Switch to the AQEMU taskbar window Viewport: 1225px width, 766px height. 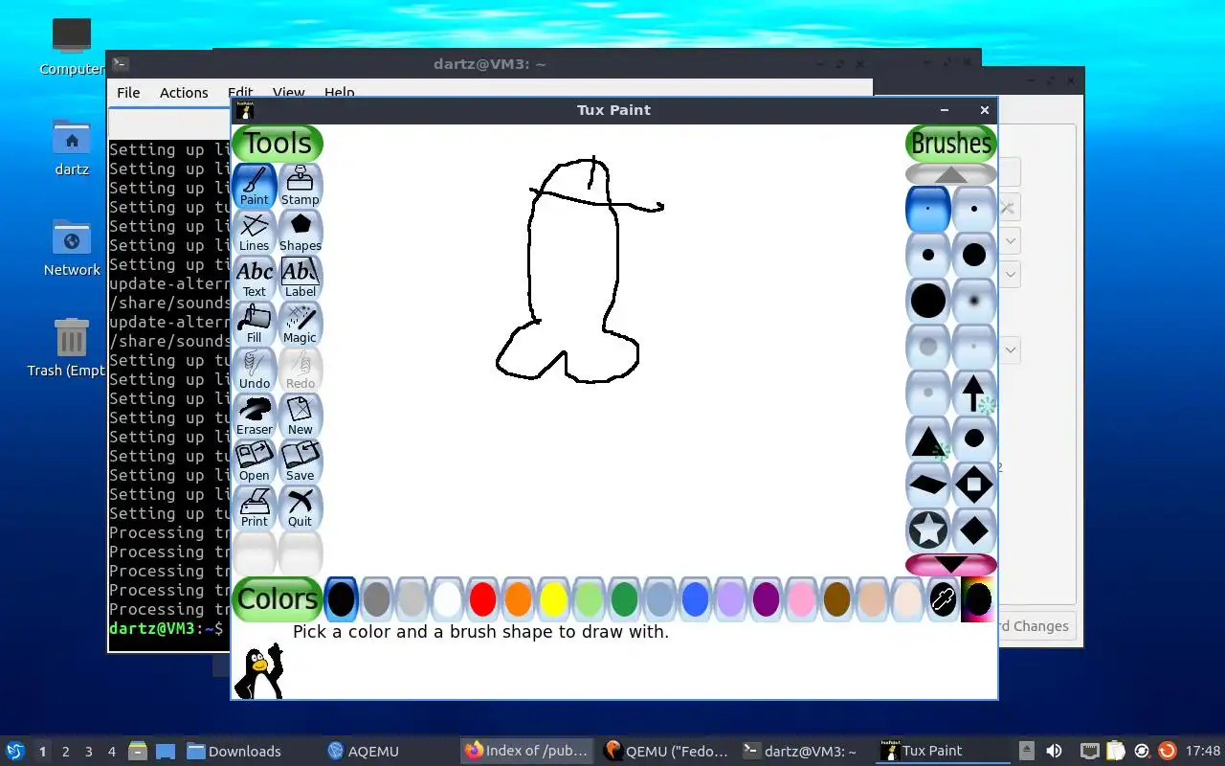point(364,751)
